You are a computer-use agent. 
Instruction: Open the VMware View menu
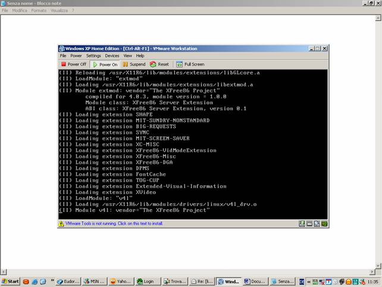pos(128,56)
